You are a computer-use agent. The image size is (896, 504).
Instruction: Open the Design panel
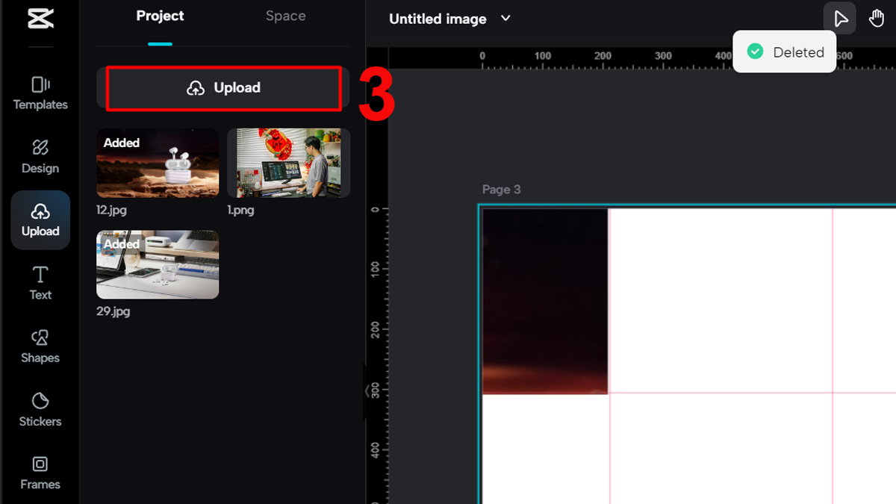pyautogui.click(x=40, y=156)
